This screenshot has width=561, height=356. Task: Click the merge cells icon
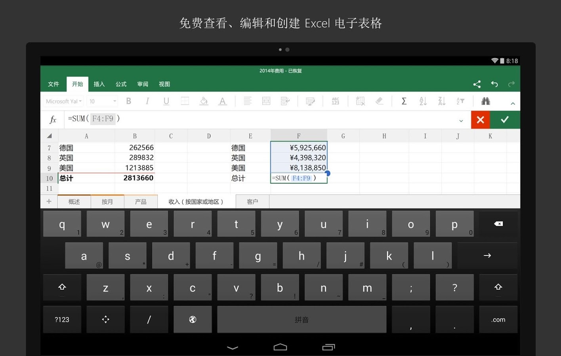click(266, 101)
